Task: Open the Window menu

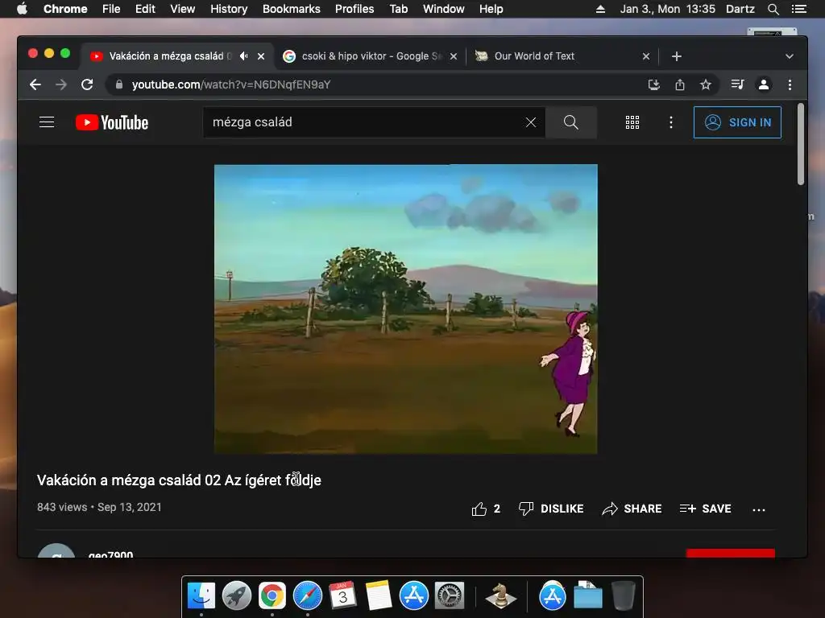Action: [x=444, y=9]
